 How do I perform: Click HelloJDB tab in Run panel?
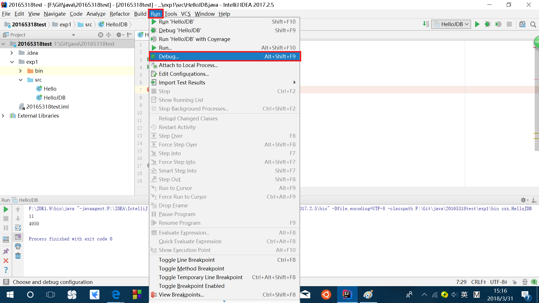coord(25,200)
